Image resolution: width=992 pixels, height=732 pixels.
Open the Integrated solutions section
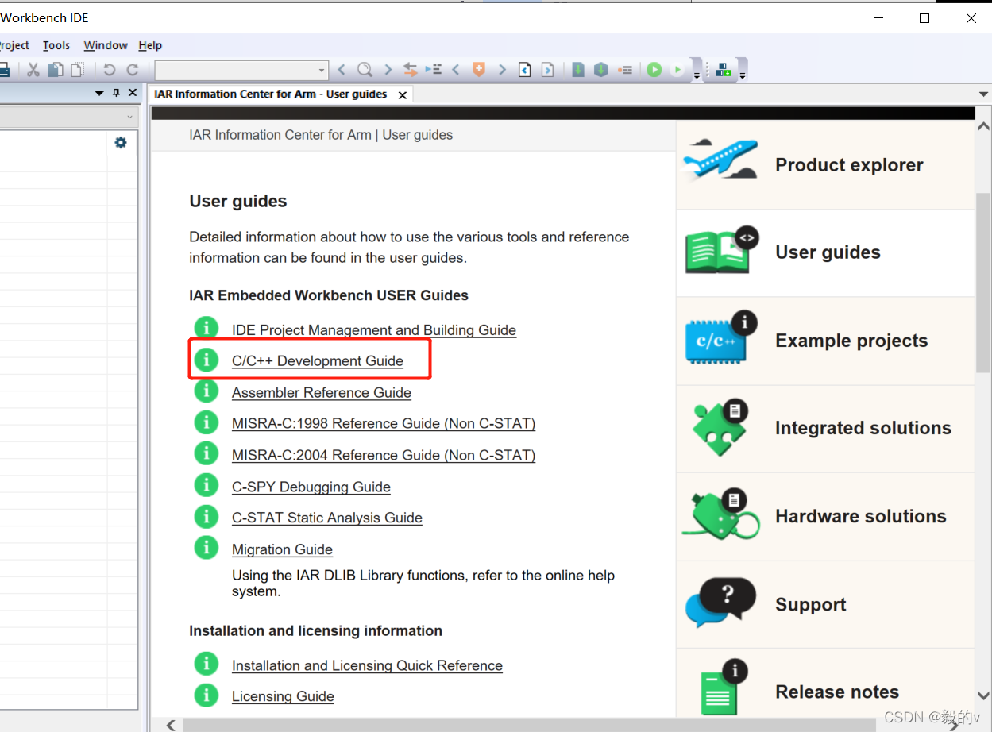825,429
